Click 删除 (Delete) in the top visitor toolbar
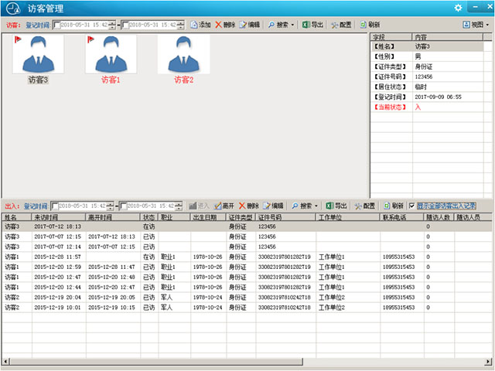The image size is (495, 371). pyautogui.click(x=225, y=25)
